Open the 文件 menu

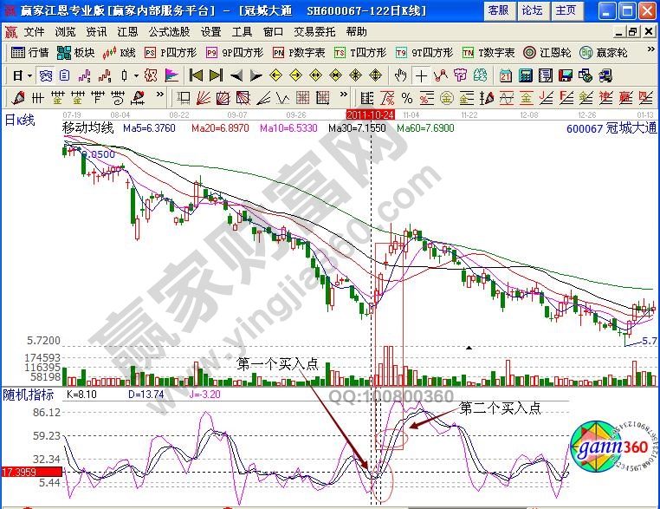(x=34, y=31)
